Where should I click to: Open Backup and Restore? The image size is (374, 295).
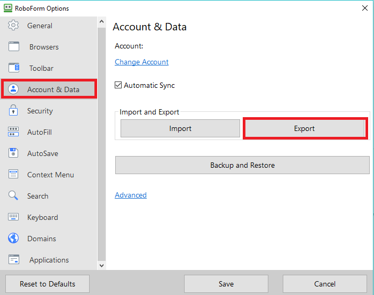[x=242, y=165]
